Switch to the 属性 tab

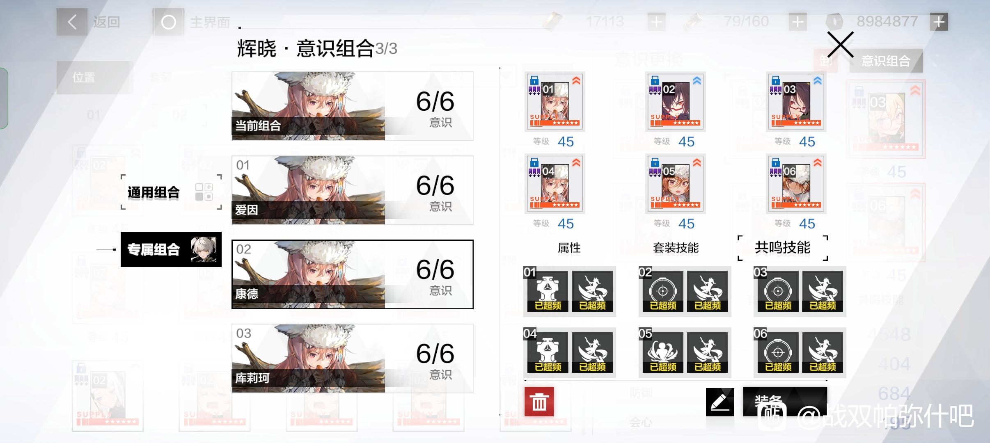click(x=569, y=248)
